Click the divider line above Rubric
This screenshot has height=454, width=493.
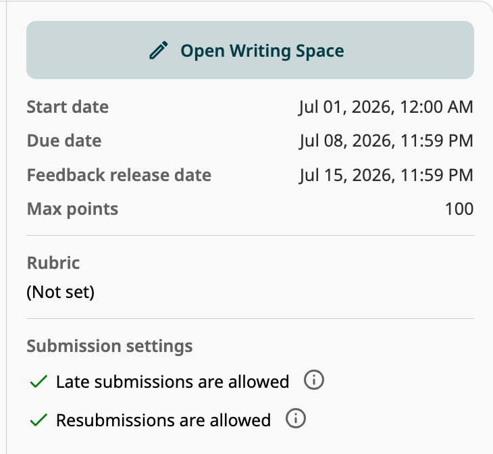tap(250, 235)
